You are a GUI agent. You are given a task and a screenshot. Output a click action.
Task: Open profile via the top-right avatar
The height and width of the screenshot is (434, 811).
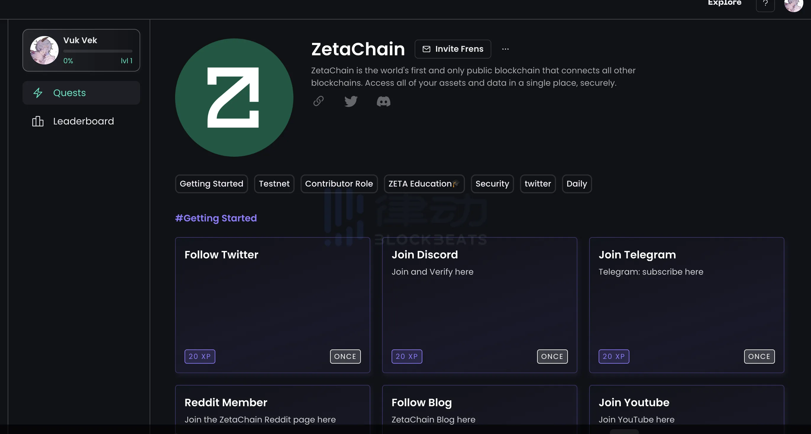pos(794,5)
